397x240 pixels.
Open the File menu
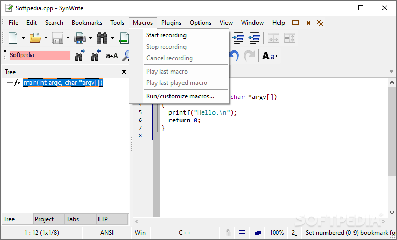click(13, 23)
